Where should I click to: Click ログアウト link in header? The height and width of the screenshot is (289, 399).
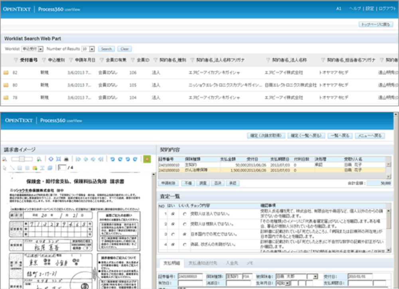click(x=387, y=9)
